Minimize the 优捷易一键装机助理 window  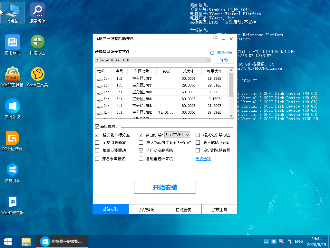223,39
